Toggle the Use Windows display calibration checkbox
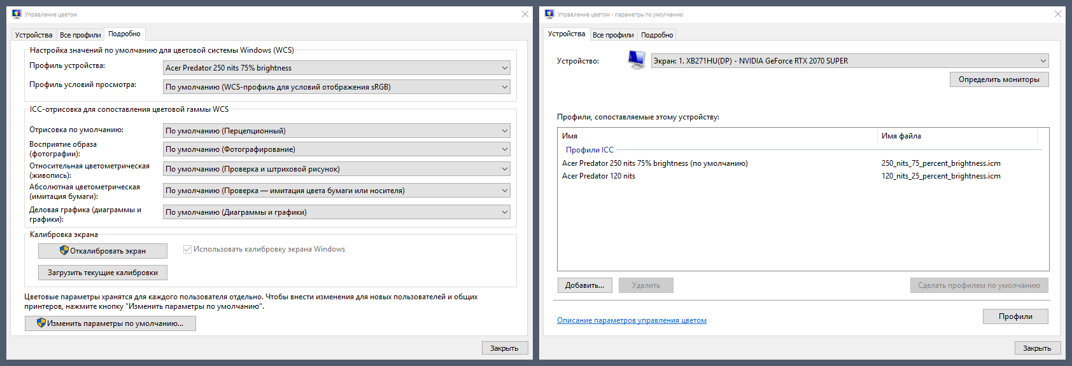Image resolution: width=1072 pixels, height=366 pixels. coord(188,249)
